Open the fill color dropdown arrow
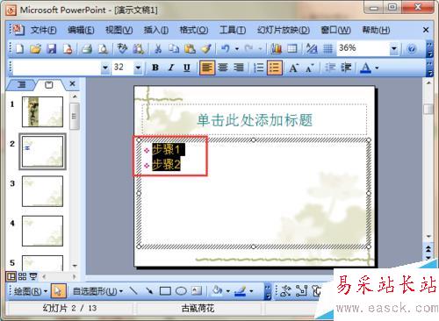Viewport: 439px width, 321px height. coord(227,291)
